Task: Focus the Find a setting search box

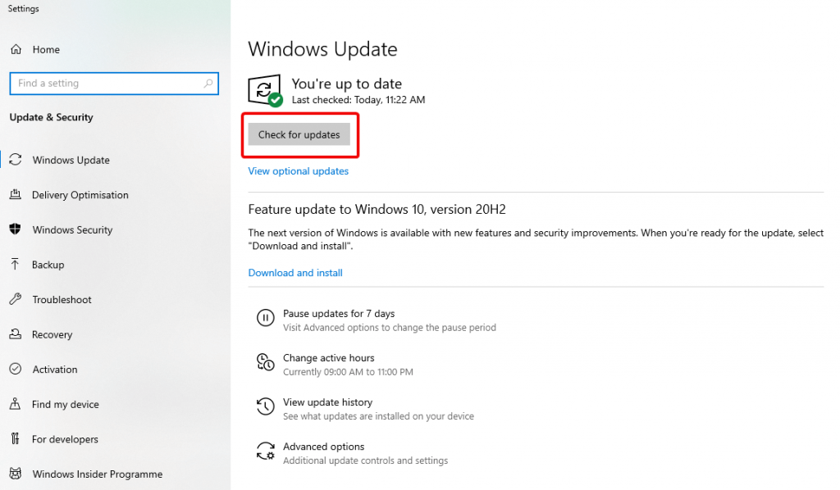Action: pos(114,84)
